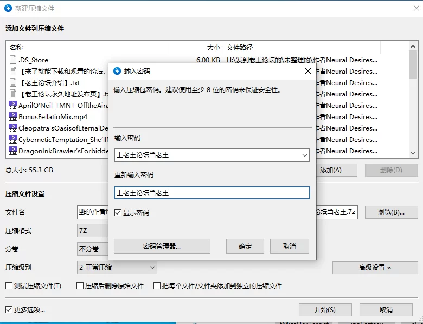Sort by the 名称 column header

[88, 48]
